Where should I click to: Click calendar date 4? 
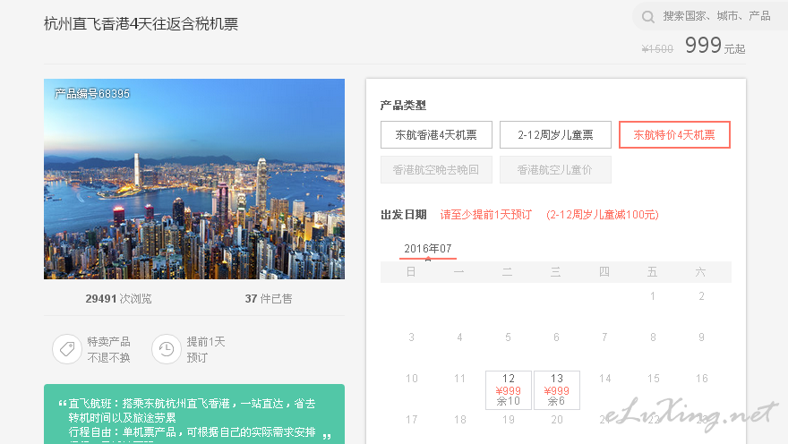click(459, 337)
